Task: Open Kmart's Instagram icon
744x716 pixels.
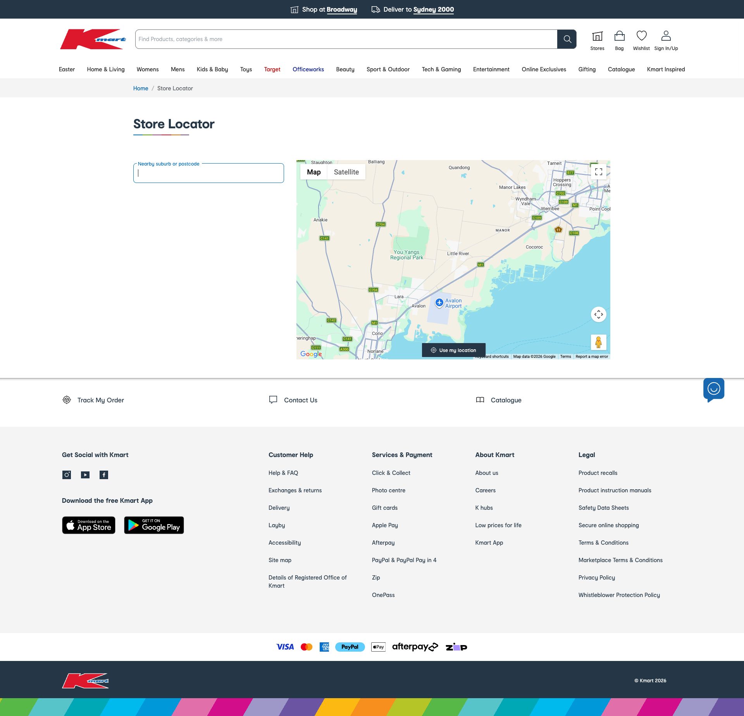Action: tap(66, 474)
